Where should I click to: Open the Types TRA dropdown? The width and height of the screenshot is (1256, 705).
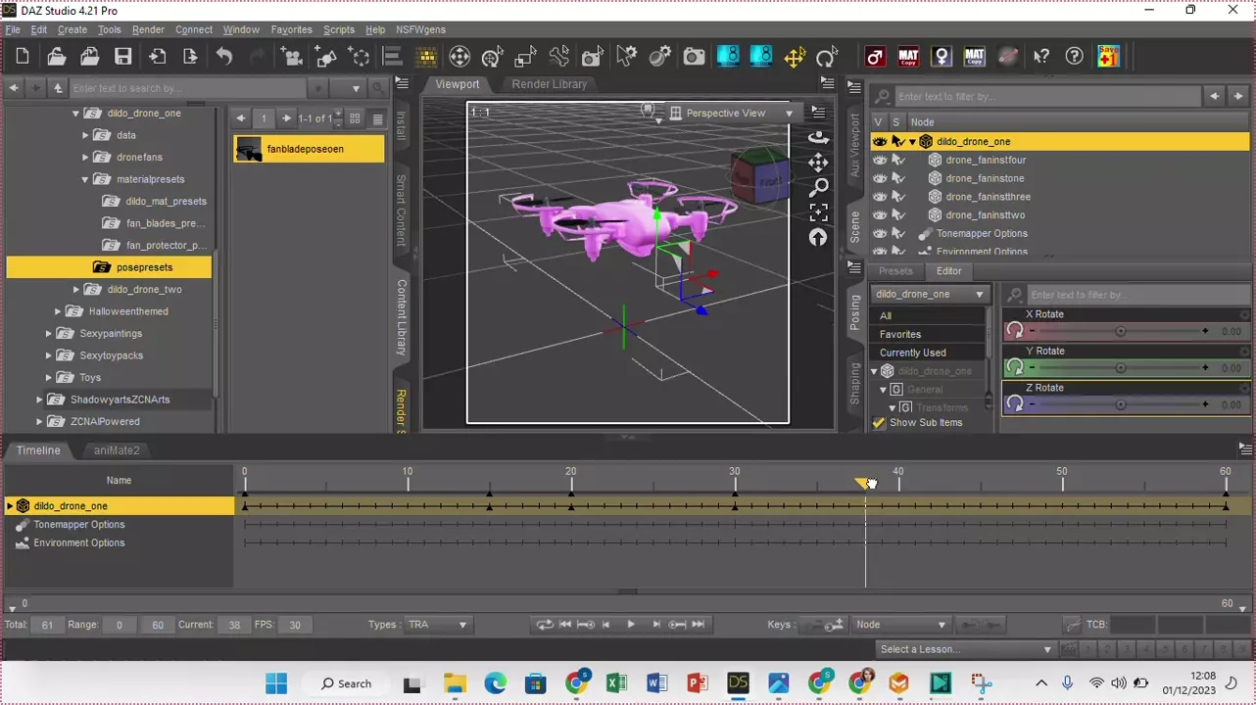tap(437, 625)
